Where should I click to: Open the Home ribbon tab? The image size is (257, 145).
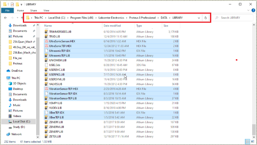20,10
